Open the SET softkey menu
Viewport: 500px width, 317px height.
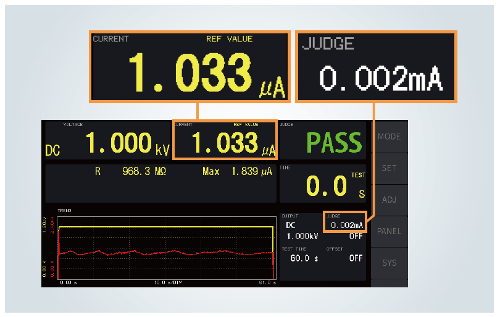pyautogui.click(x=390, y=168)
